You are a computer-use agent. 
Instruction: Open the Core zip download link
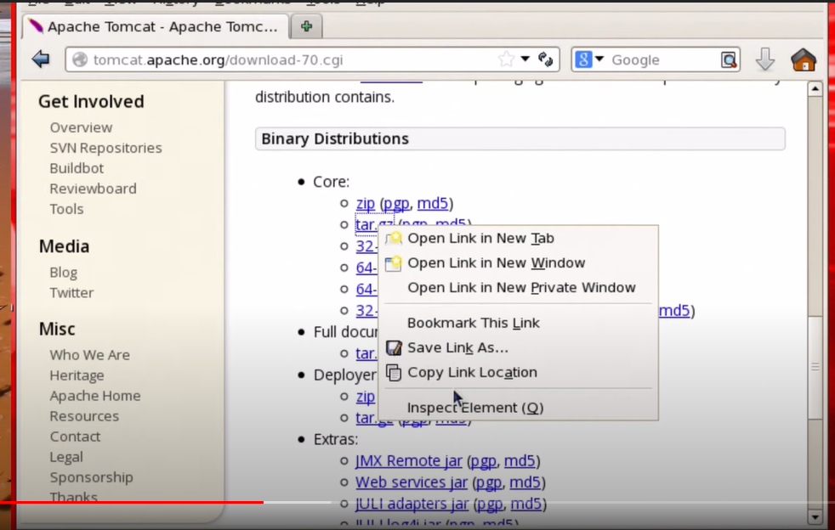(x=366, y=203)
